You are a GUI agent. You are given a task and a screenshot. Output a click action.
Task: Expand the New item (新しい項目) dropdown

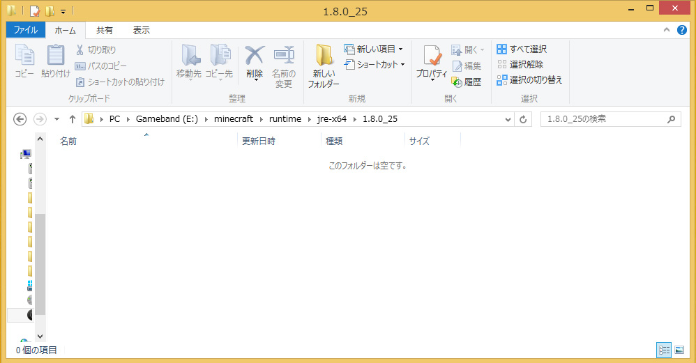pos(374,49)
